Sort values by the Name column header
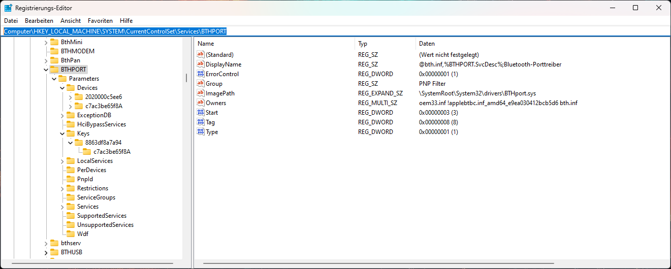671x269 pixels. click(x=275, y=44)
